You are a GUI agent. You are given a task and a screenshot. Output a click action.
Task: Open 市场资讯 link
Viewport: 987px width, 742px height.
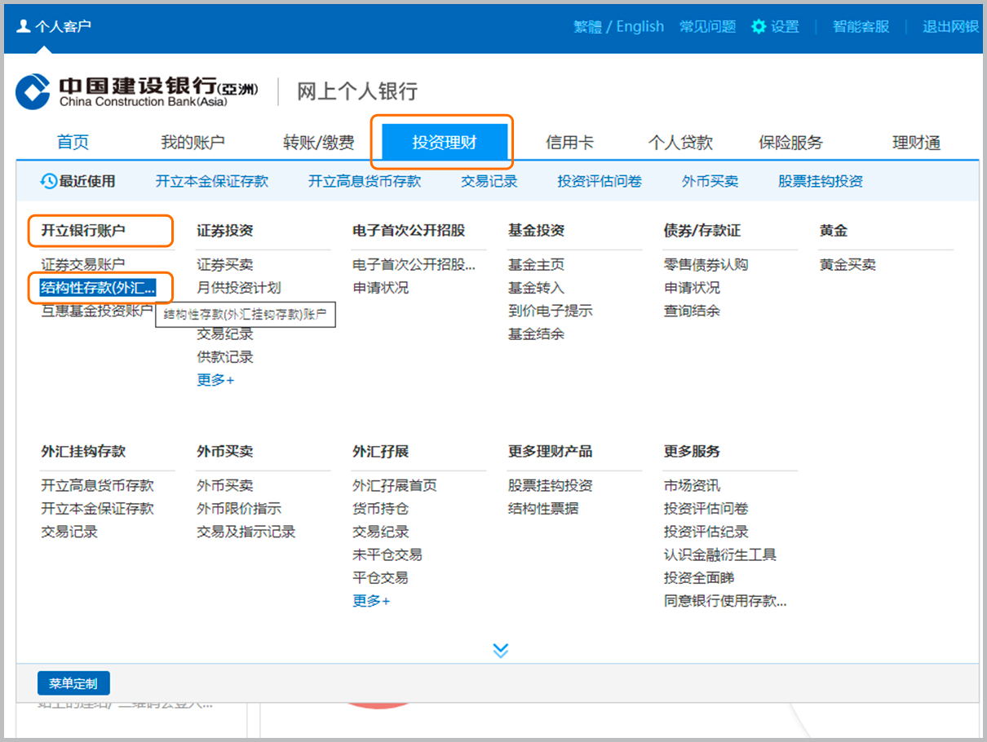click(693, 486)
